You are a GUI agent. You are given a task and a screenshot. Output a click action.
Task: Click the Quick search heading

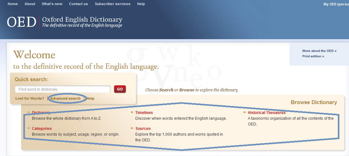(x=32, y=79)
